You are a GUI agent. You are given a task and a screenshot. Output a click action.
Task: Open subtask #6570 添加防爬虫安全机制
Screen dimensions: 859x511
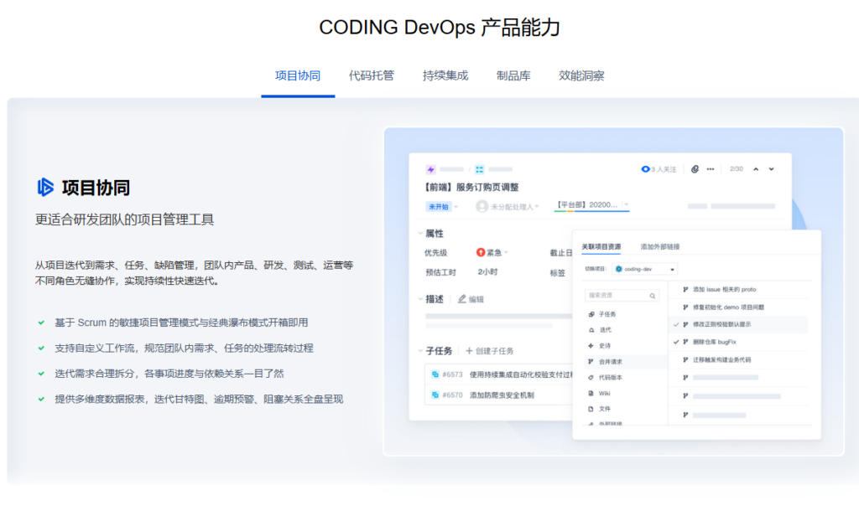tap(498, 395)
